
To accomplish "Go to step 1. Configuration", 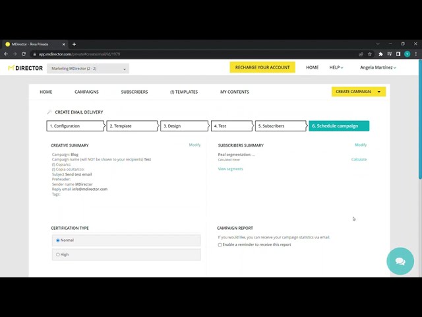I will coord(75,126).
